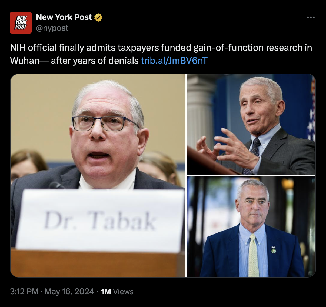Click the Dr. Tabak name placard in photo
The image size is (326, 307).
100,221
